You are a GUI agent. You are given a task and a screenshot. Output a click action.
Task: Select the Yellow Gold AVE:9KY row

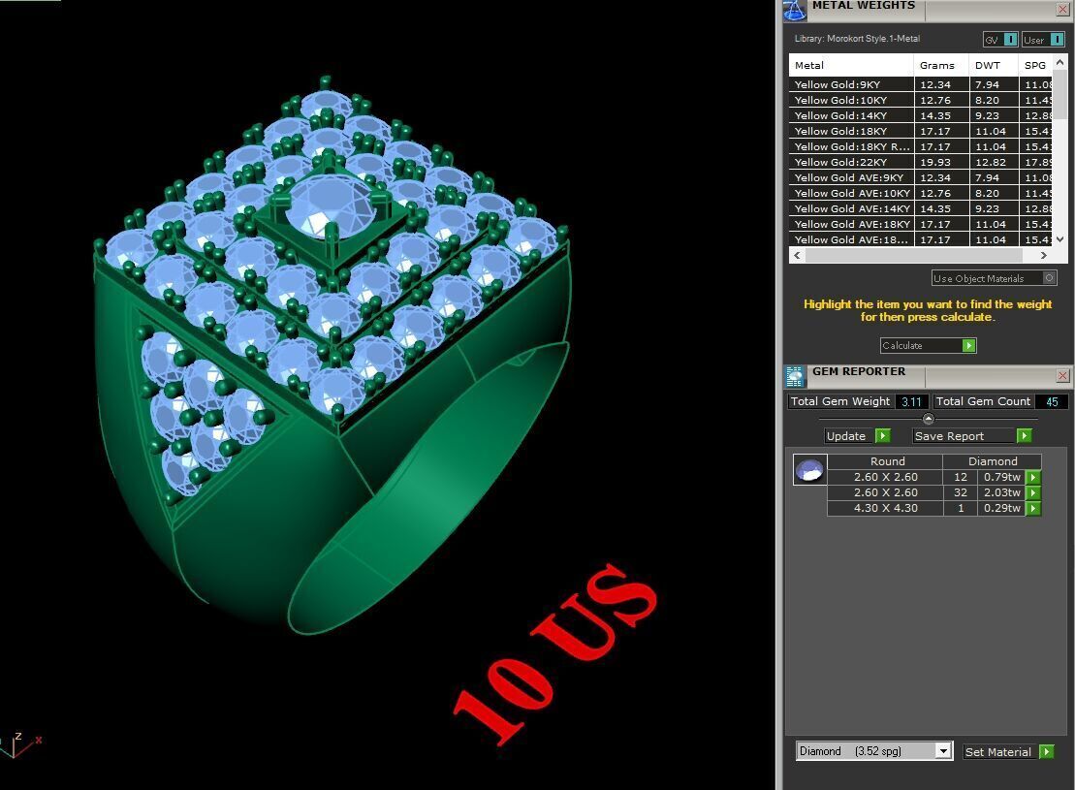921,177
